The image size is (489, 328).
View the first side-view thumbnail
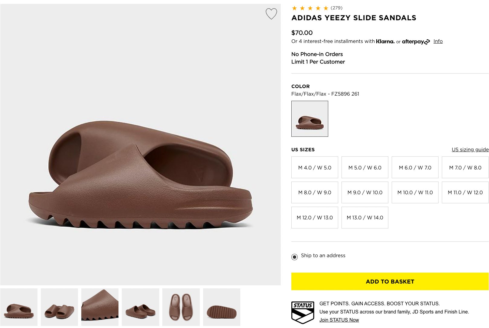point(19,307)
